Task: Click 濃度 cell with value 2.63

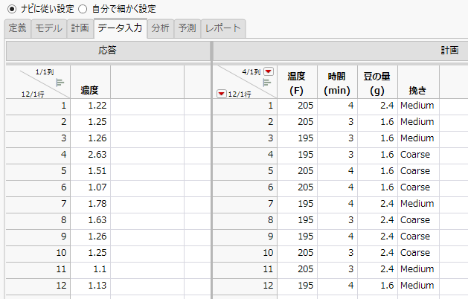Action: pyautogui.click(x=90, y=155)
